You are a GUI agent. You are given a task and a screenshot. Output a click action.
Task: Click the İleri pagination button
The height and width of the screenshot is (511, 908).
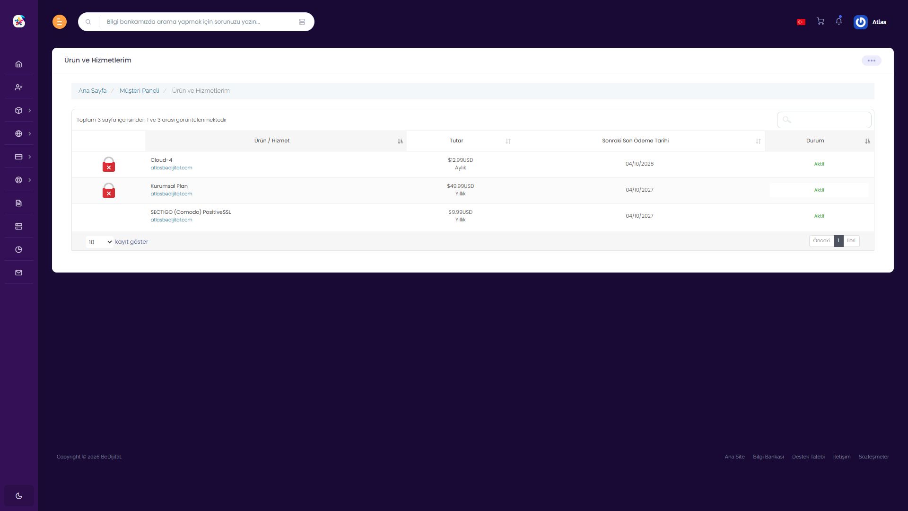tap(851, 241)
